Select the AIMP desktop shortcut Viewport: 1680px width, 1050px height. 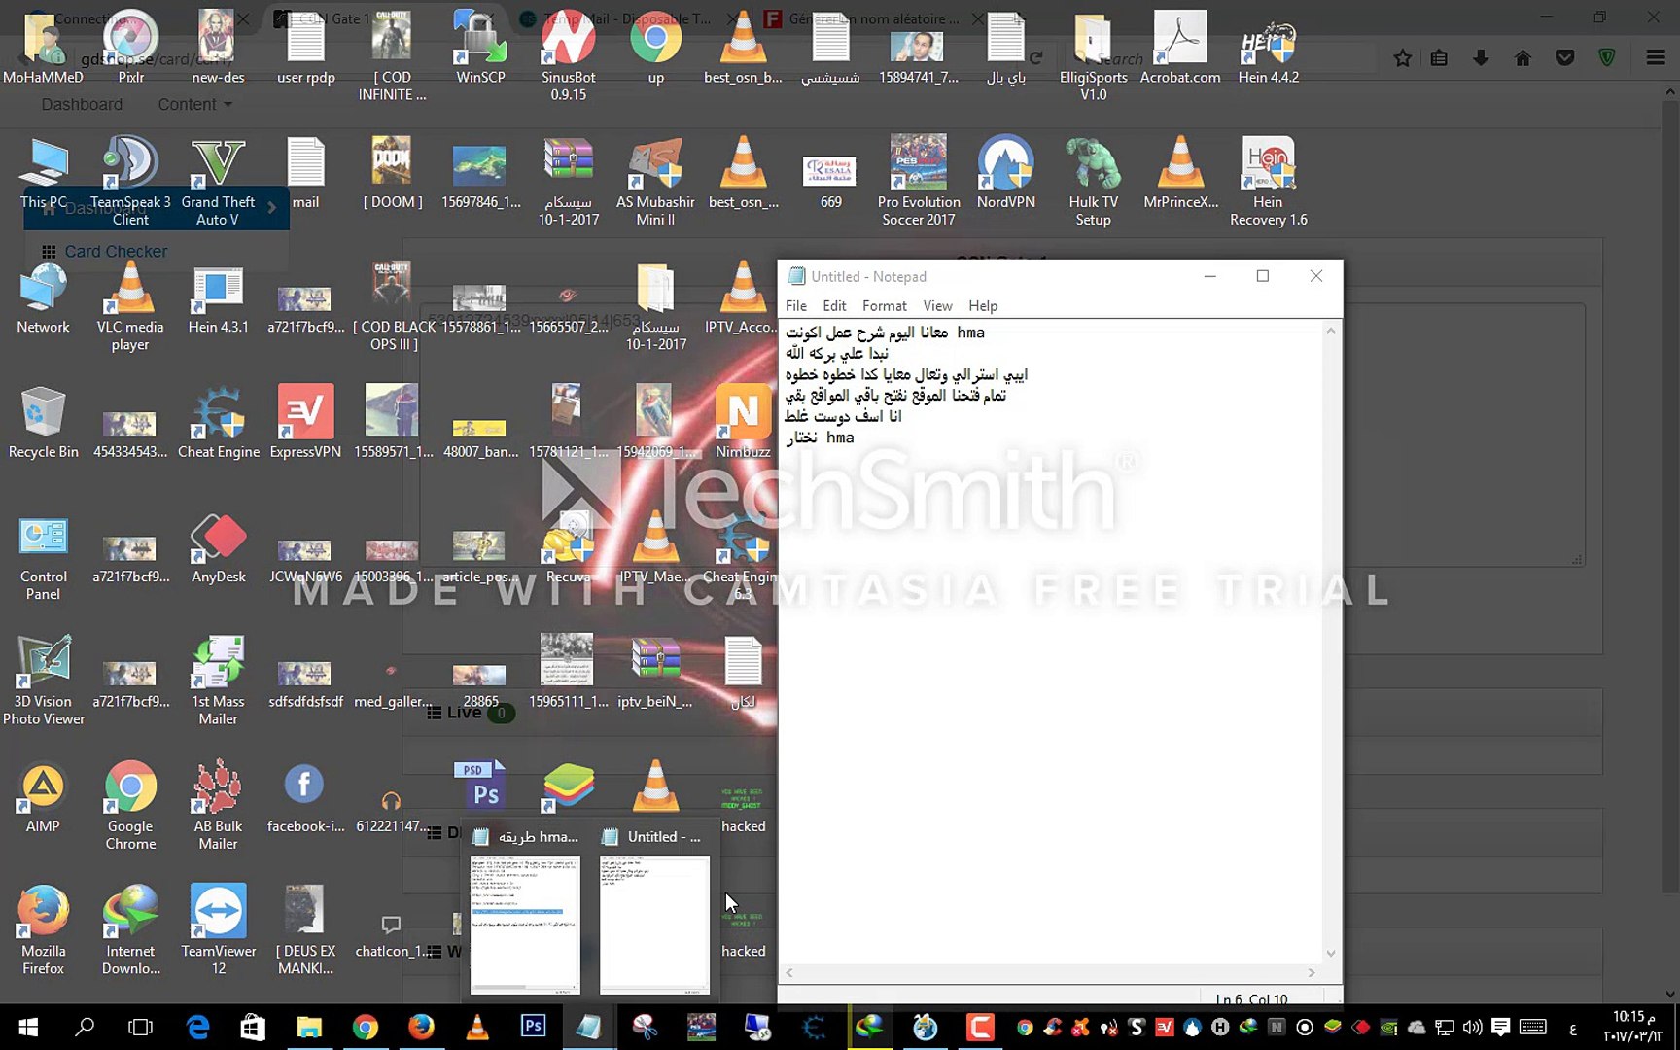pyautogui.click(x=44, y=797)
